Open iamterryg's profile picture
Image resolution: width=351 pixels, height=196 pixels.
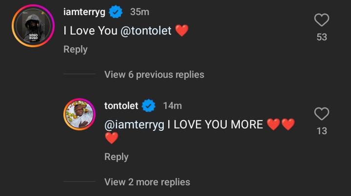pos(33,26)
